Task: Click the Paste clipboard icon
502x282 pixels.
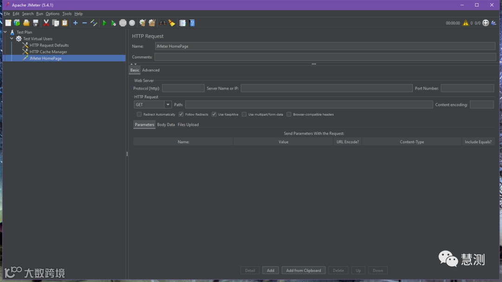Action: coord(65,23)
